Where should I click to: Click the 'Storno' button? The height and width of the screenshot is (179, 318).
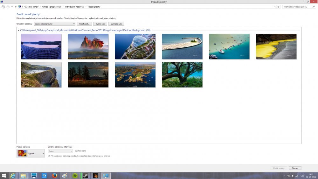[x=295, y=168]
